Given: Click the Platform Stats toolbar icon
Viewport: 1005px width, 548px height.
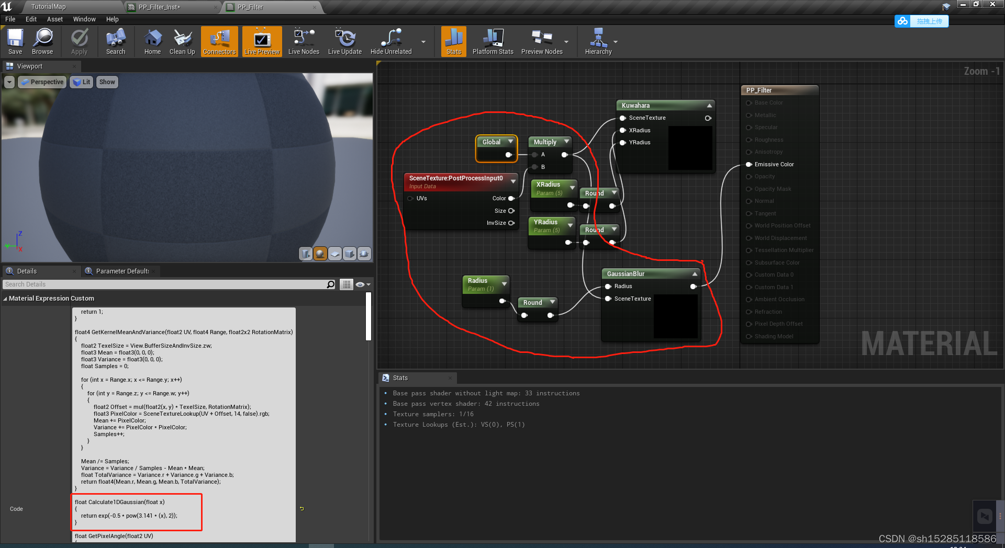Looking at the screenshot, I should [493, 41].
